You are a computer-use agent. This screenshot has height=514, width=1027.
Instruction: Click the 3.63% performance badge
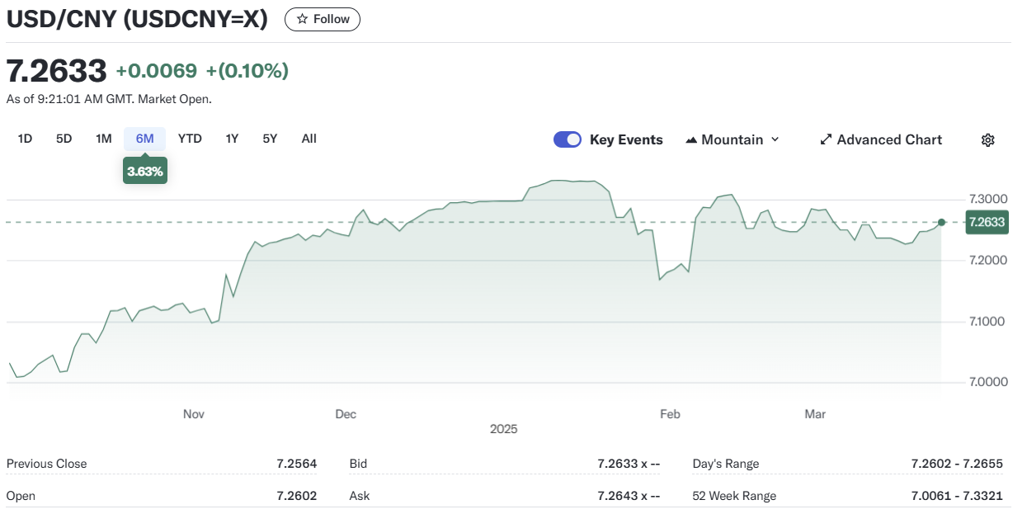pos(145,172)
